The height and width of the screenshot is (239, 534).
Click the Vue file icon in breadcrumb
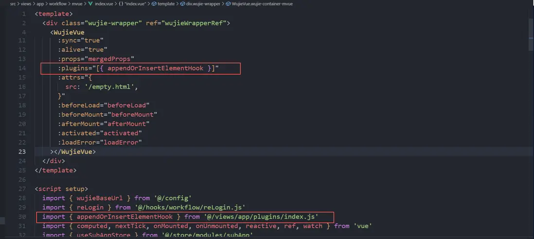(90, 4)
